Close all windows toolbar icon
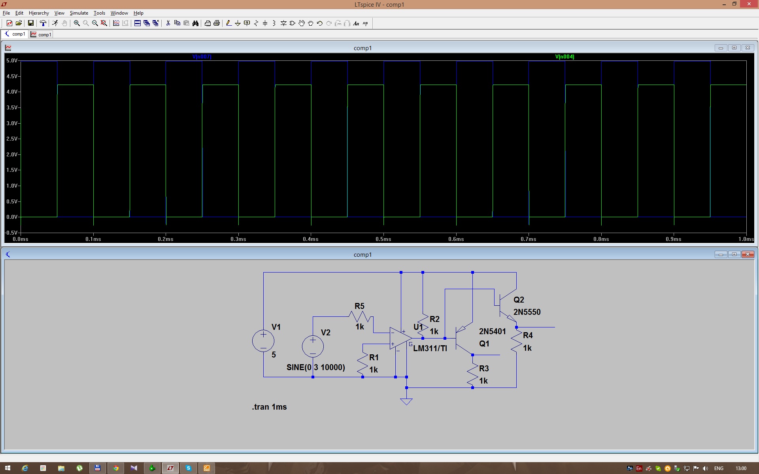The height and width of the screenshot is (474, 759). pos(156,23)
